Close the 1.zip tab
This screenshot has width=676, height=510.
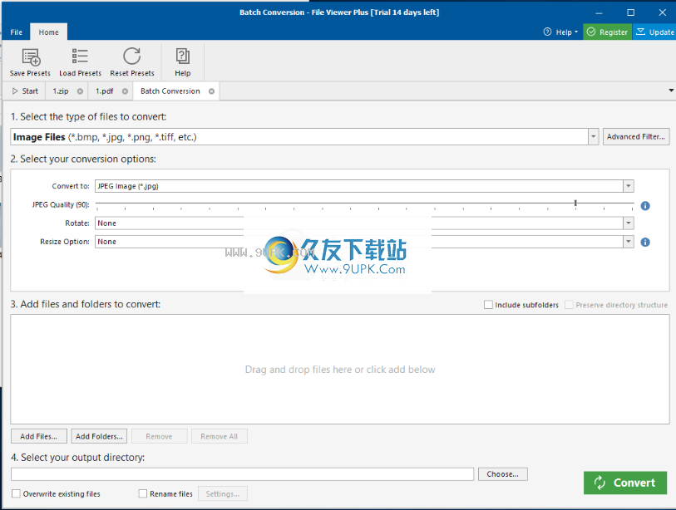[x=80, y=91]
